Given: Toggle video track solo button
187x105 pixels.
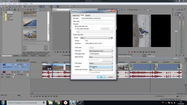Looking at the screenshot, I should pyautogui.click(x=28, y=64).
